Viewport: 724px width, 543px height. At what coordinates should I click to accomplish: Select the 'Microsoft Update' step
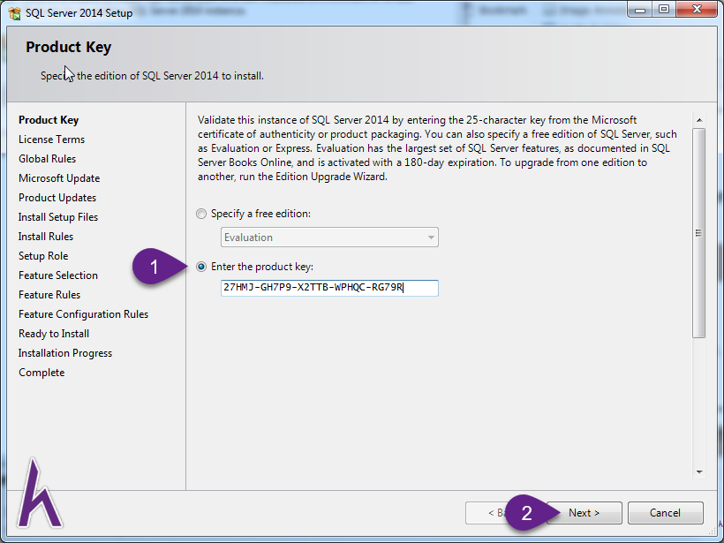(x=59, y=178)
